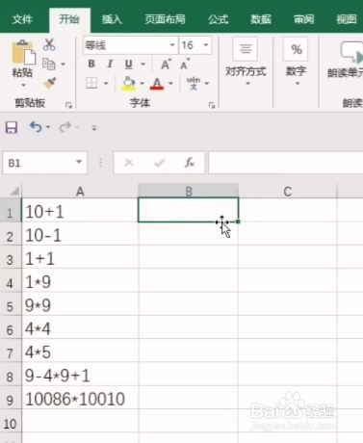Expand the Borders dropdown arrow
The image size is (363, 443).
tap(106, 84)
